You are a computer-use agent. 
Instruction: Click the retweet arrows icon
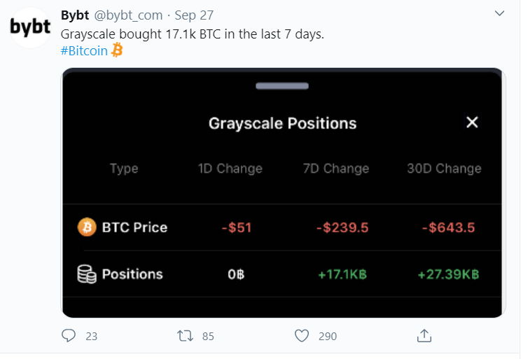click(186, 336)
